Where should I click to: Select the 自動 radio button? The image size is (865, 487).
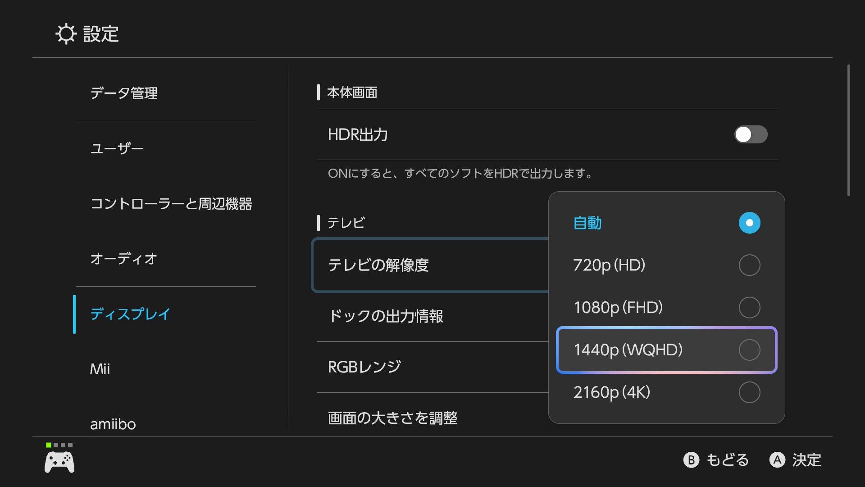coord(749,223)
